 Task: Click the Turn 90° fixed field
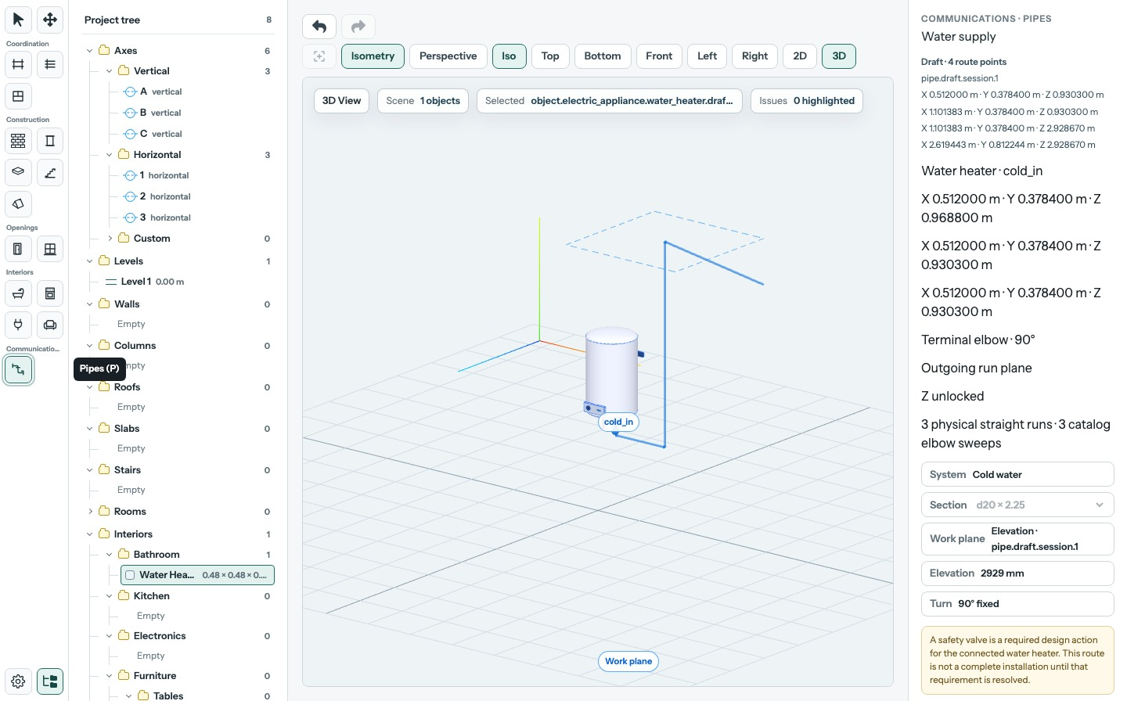click(x=1017, y=604)
